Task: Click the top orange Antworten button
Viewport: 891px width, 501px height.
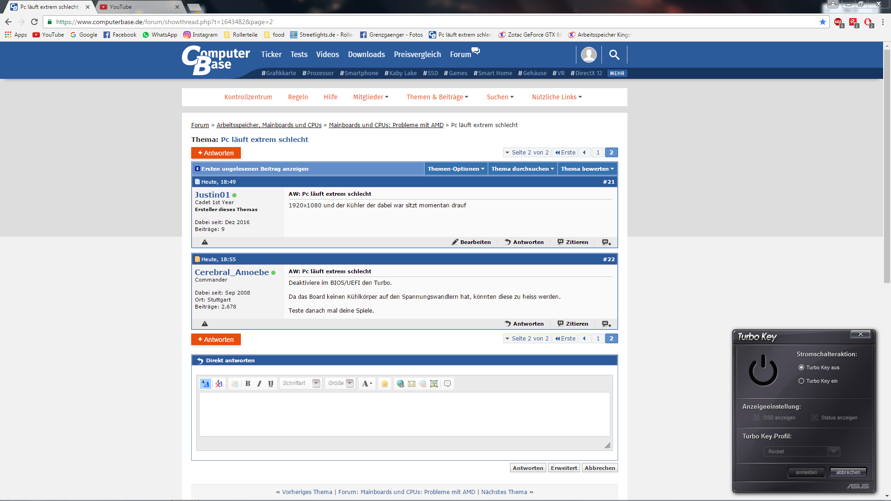Action: point(216,153)
